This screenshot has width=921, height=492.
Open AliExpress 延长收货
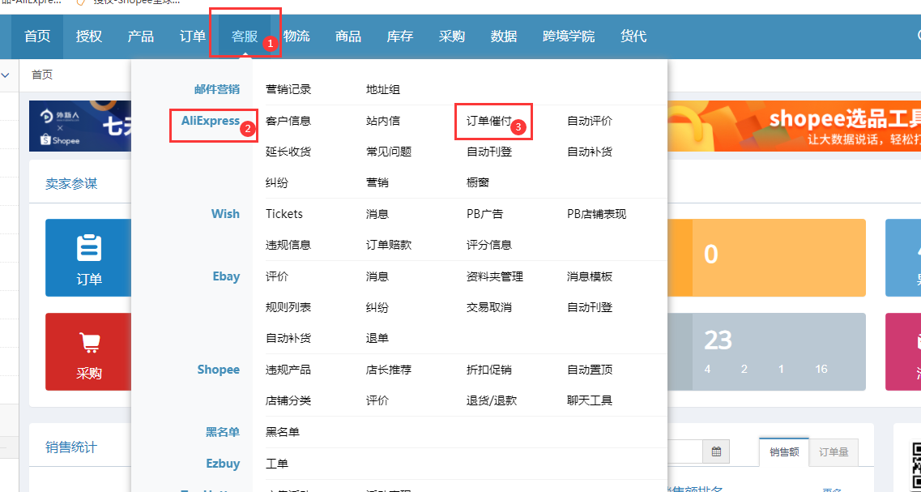[288, 152]
